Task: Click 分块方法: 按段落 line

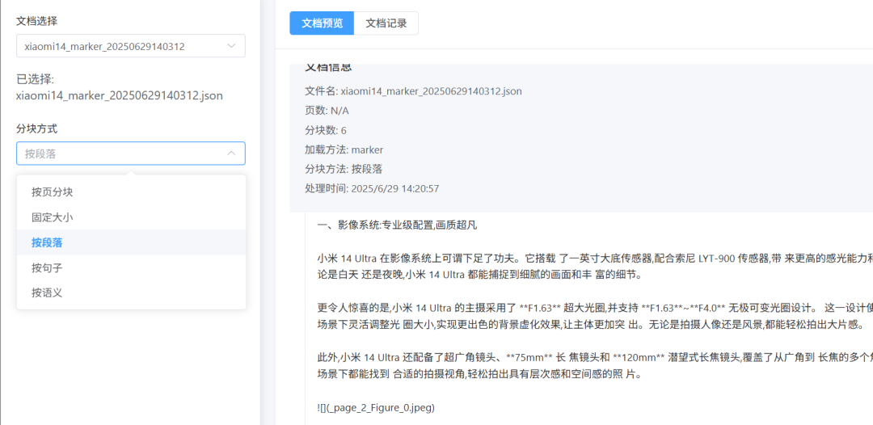Action: [344, 169]
